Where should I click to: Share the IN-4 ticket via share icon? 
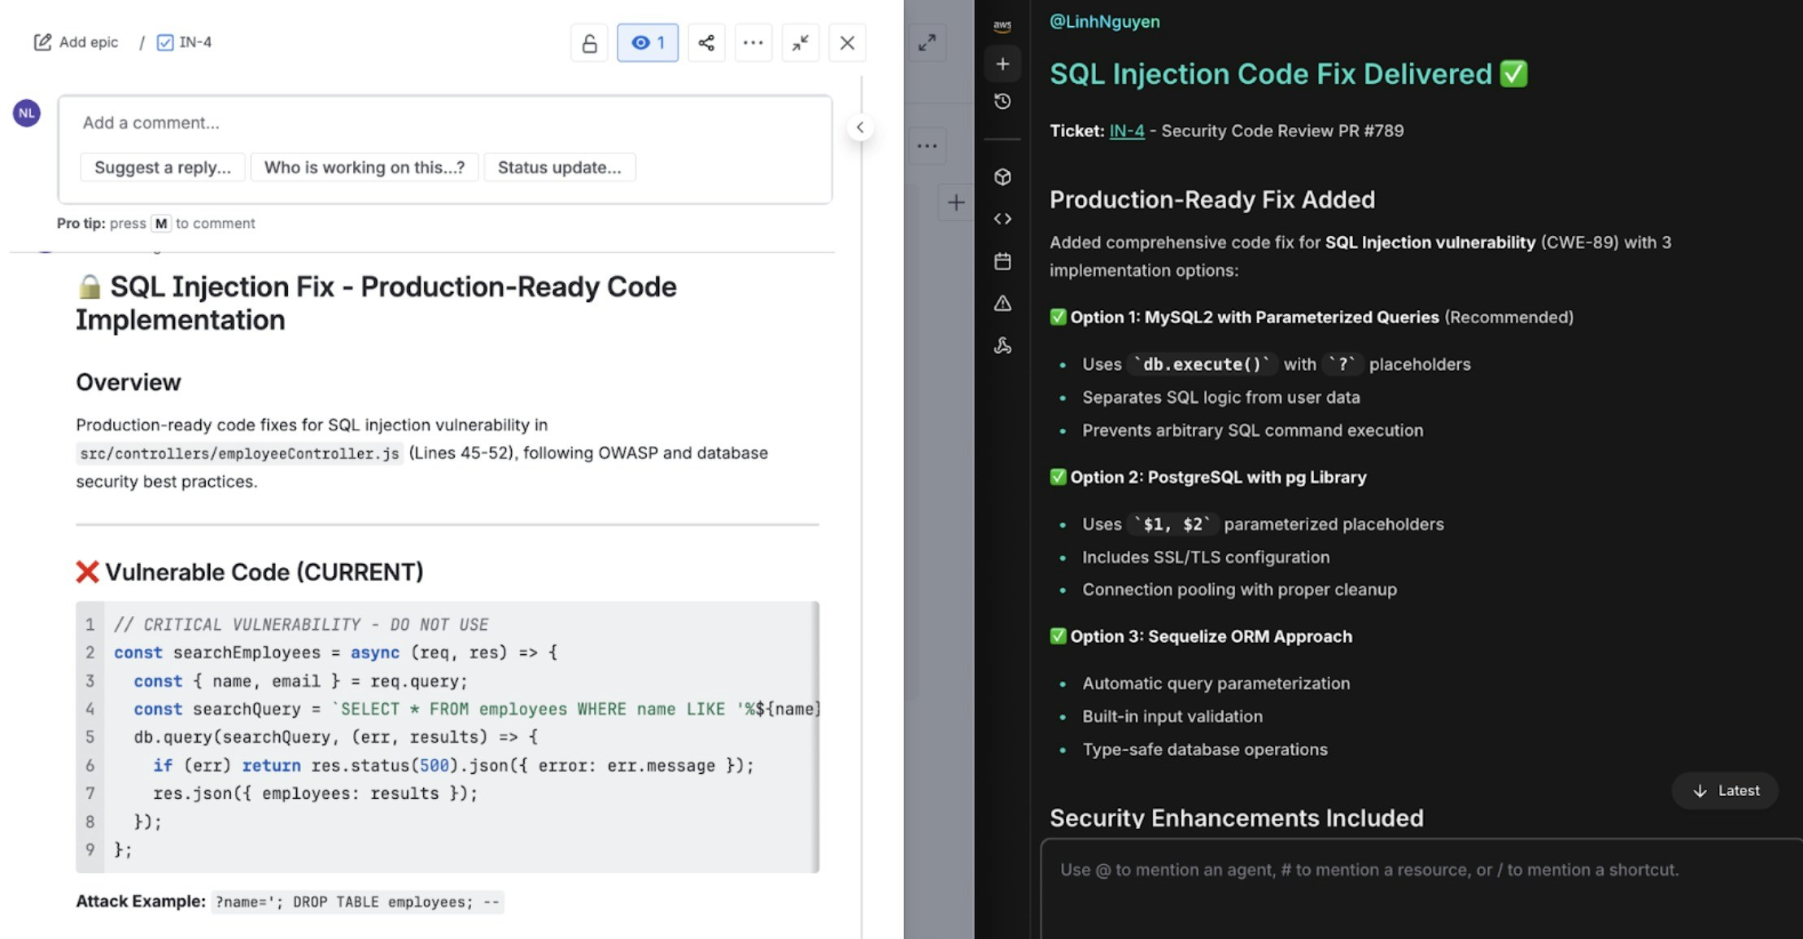[705, 42]
